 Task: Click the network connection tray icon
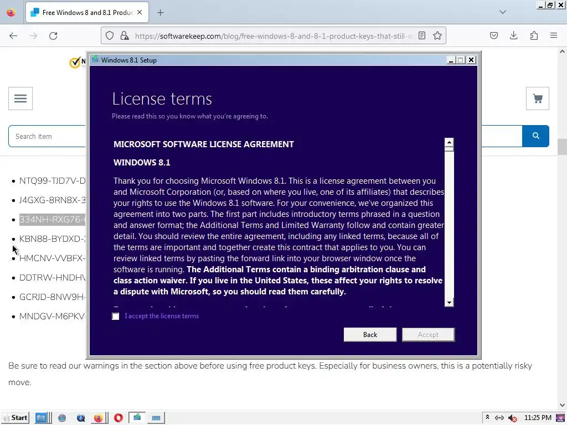pyautogui.click(x=499, y=418)
